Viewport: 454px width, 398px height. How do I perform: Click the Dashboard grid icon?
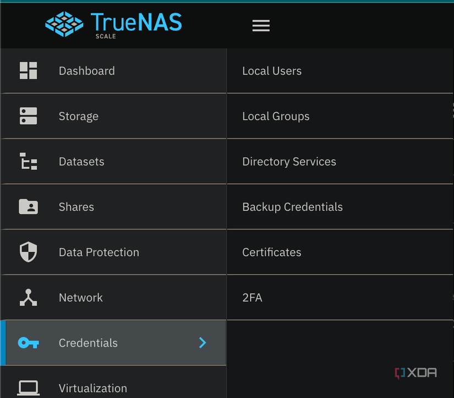(28, 70)
